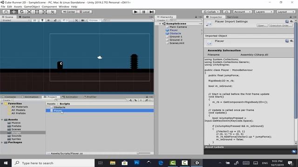The image size is (298, 167).
Task: Open the Component menu
Action: pos(49,6)
